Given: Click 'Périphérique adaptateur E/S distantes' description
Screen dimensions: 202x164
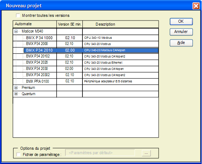Looking at the screenshot, I should (x=120, y=81).
